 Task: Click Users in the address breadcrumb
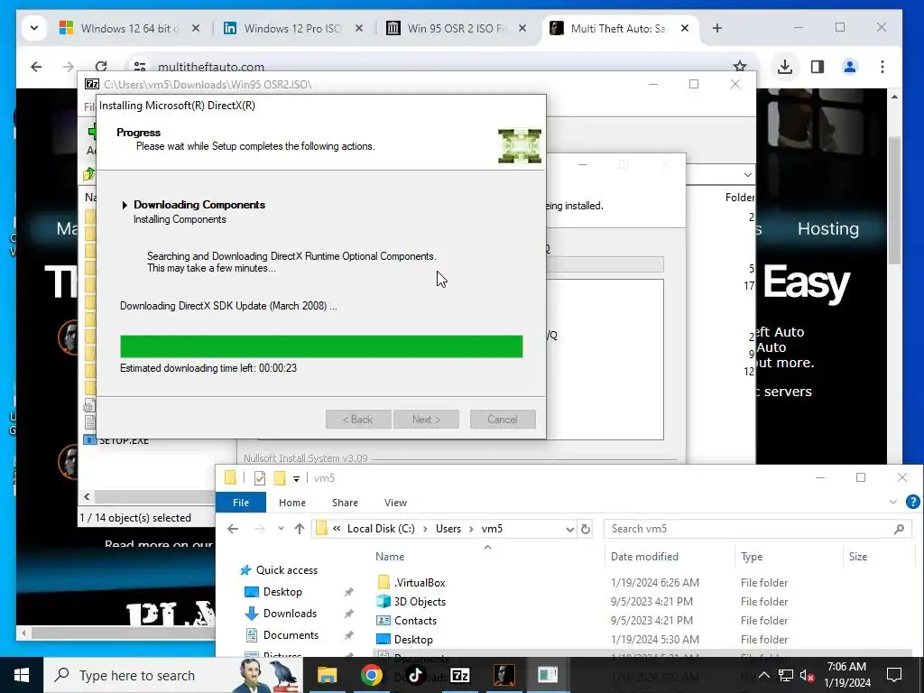click(448, 529)
